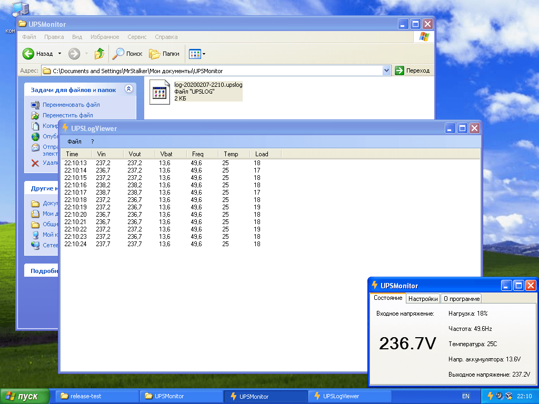Open the Файл menu in UPSLogViewer

(x=74, y=142)
